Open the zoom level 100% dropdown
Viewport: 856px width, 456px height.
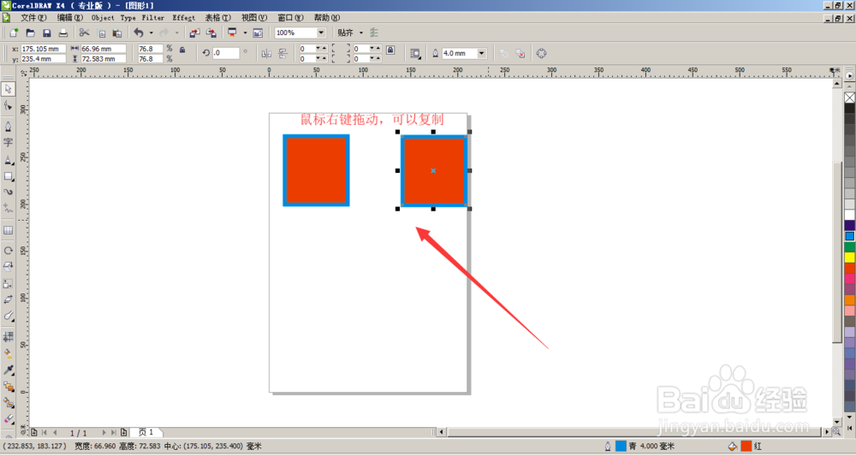[321, 33]
